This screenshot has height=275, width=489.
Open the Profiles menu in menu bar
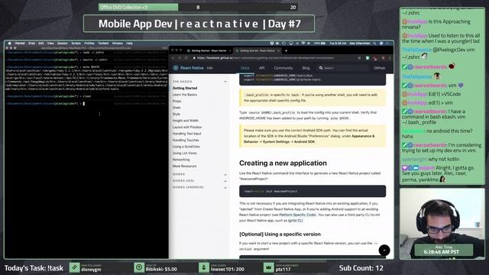[89, 44]
